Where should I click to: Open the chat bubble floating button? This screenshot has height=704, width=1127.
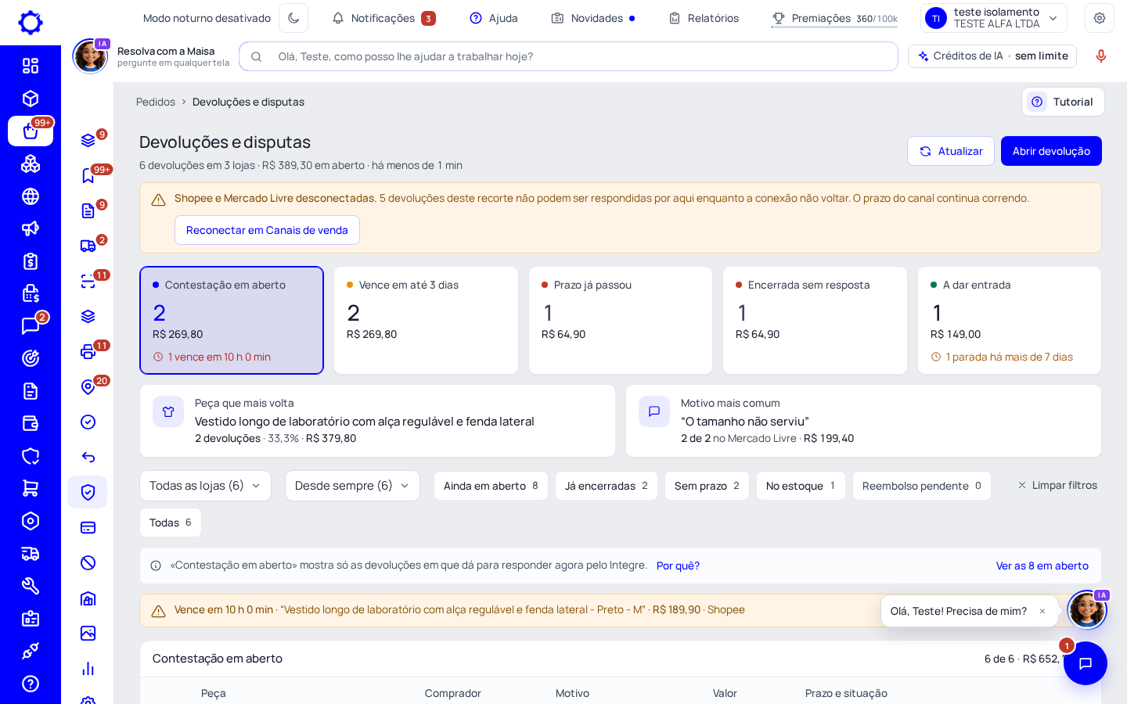click(1086, 663)
